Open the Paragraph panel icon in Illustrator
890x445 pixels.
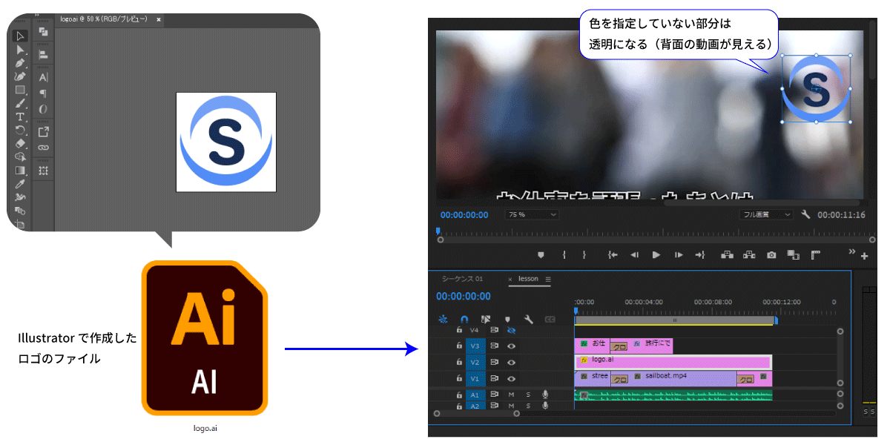tap(43, 93)
